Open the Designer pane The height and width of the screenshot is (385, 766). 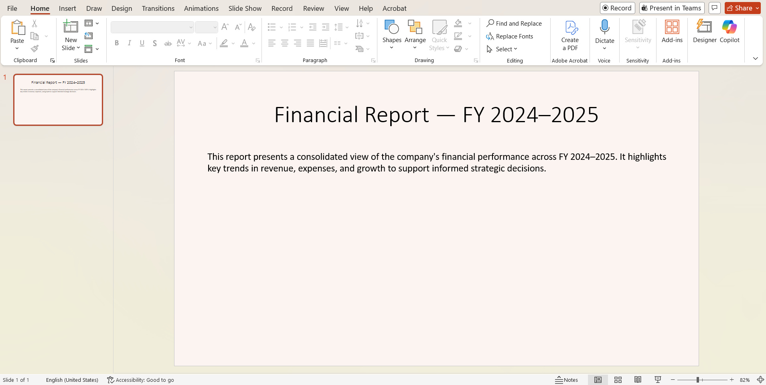(705, 31)
